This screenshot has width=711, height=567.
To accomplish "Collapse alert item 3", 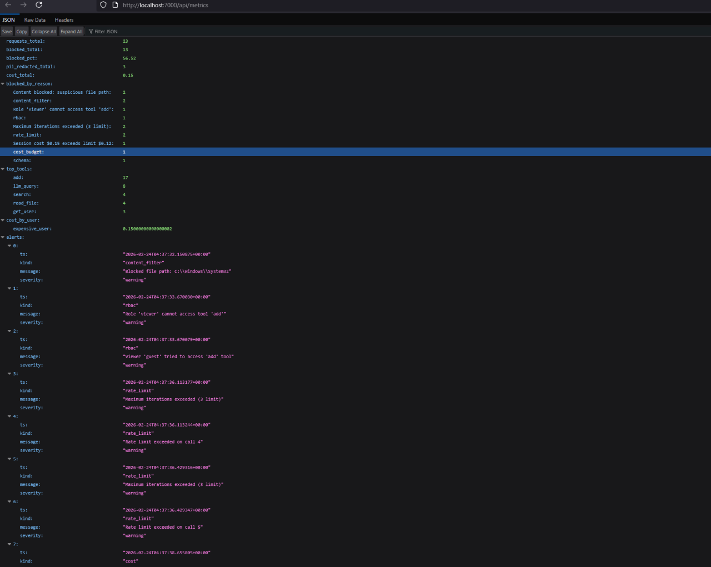I will pos(9,374).
